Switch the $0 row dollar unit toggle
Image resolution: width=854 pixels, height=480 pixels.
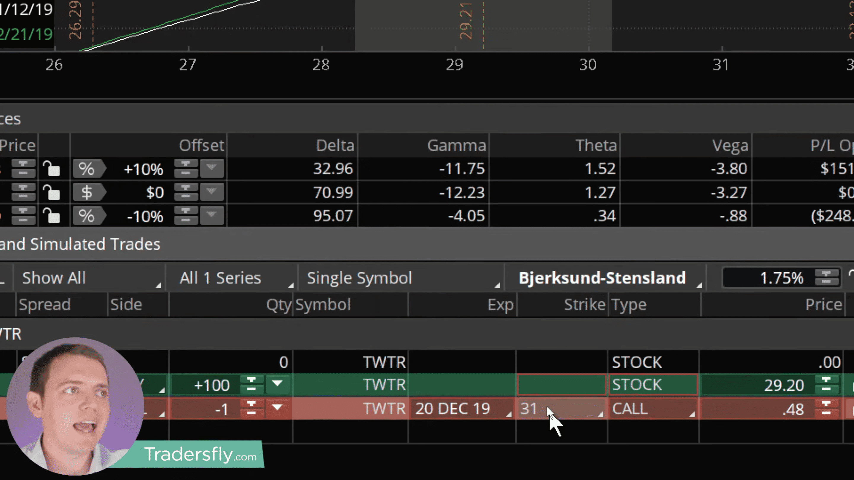[x=89, y=192]
